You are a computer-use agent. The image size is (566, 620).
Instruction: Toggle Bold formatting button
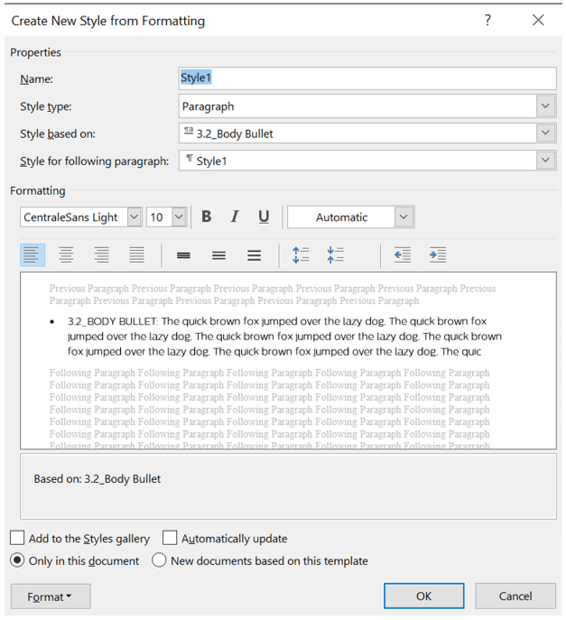click(x=207, y=217)
